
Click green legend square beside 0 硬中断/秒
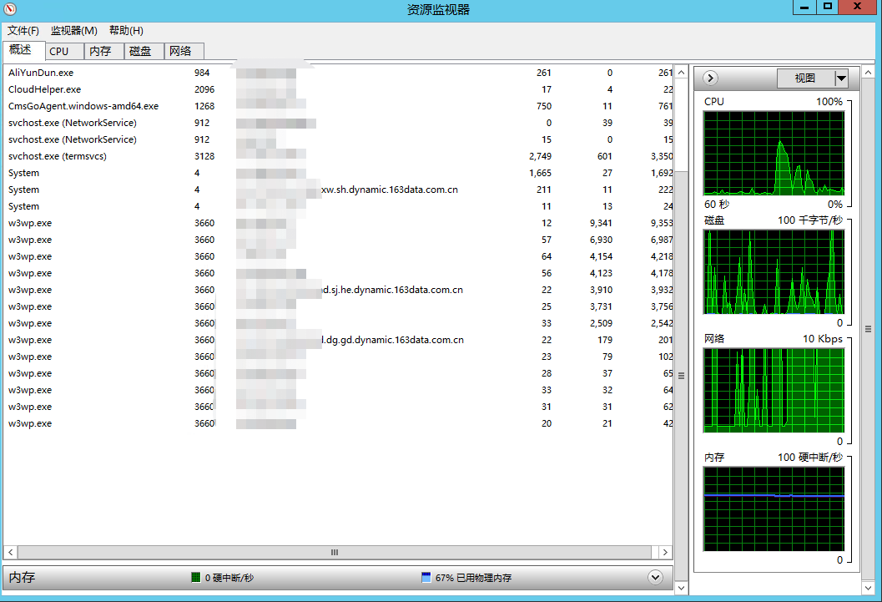[196, 577]
